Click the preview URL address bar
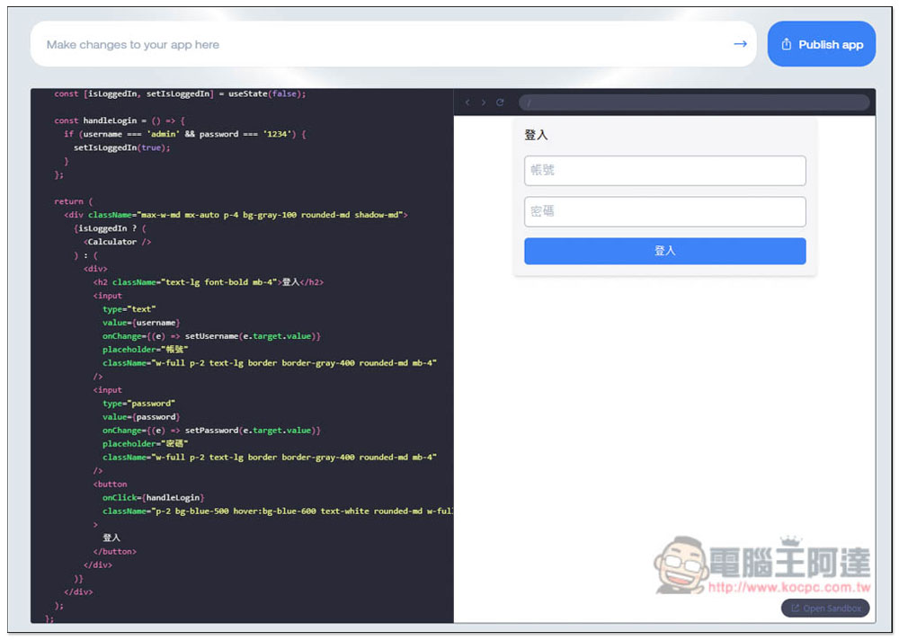899x640 pixels. [694, 102]
